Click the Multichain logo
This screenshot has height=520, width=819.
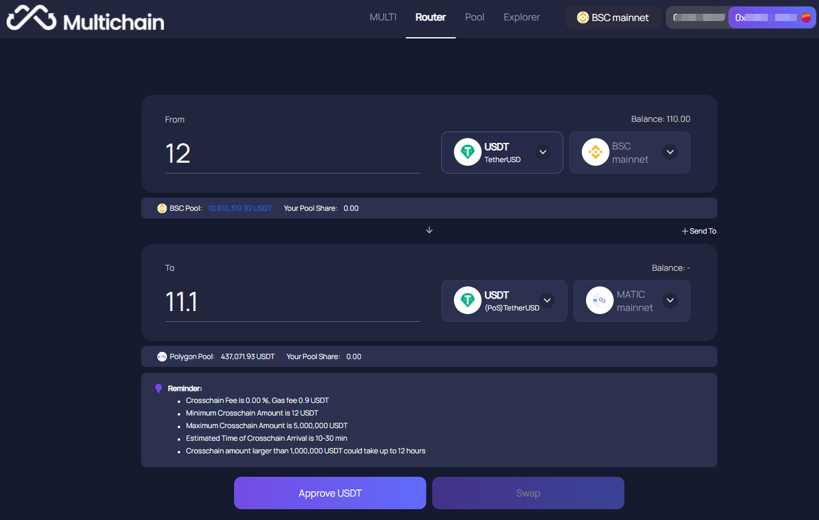pyautogui.click(x=84, y=18)
